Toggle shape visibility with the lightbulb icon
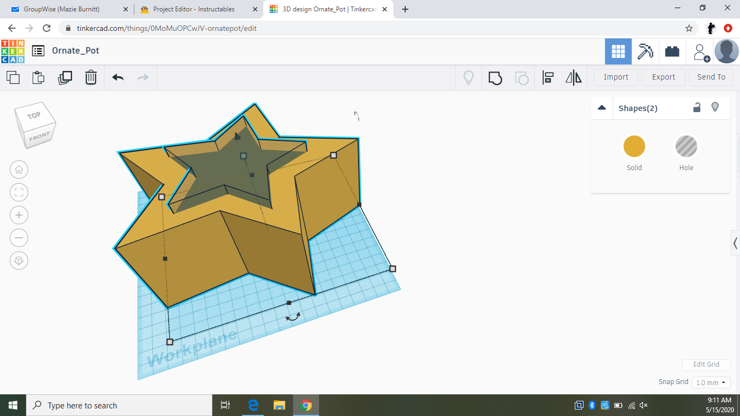The width and height of the screenshot is (740, 416). (715, 107)
